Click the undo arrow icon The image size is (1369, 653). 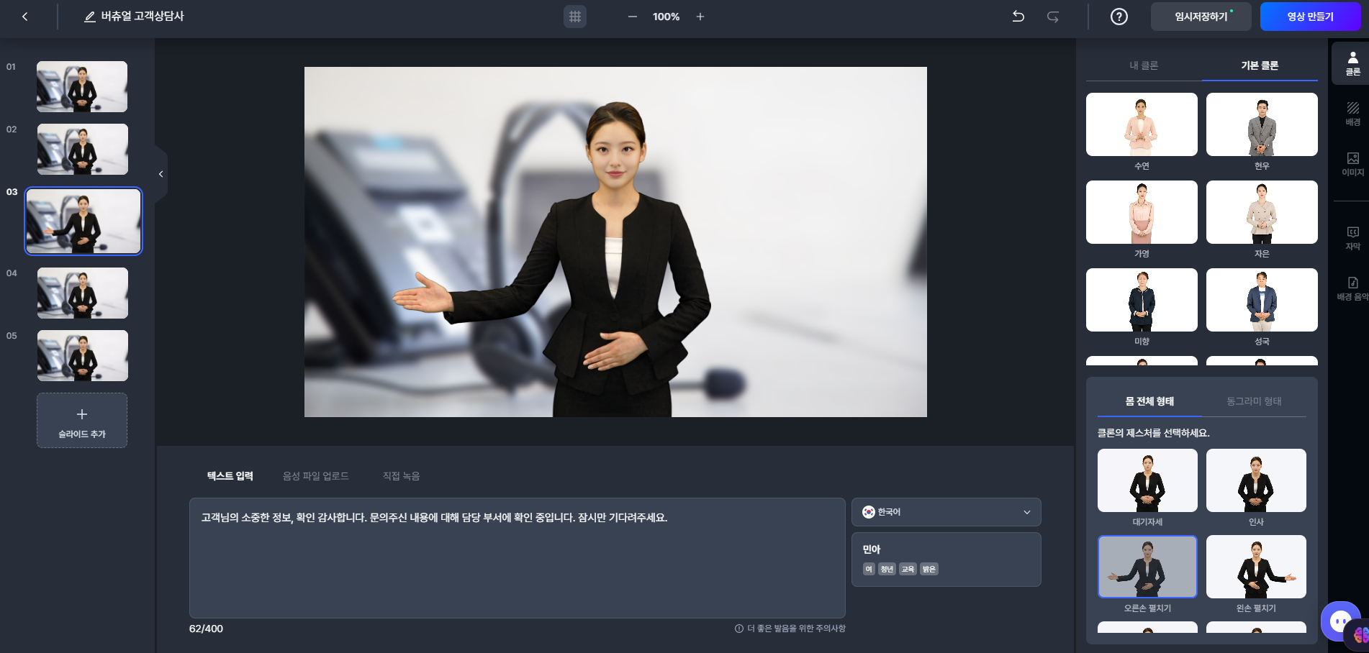1018,17
